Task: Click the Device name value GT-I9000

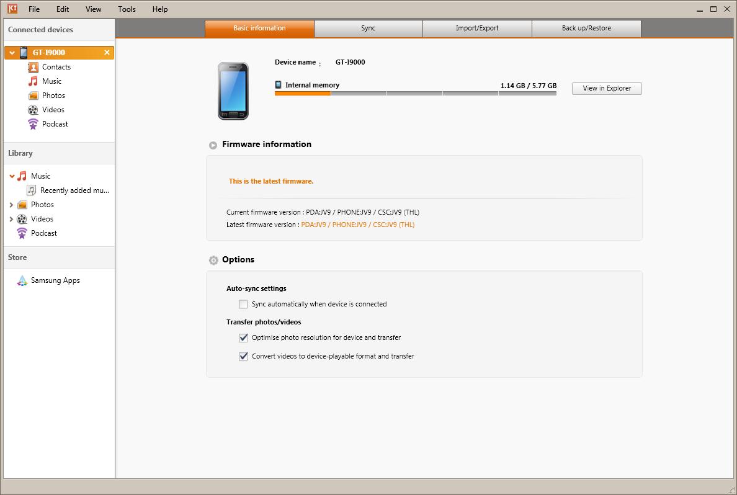Action: [350, 62]
